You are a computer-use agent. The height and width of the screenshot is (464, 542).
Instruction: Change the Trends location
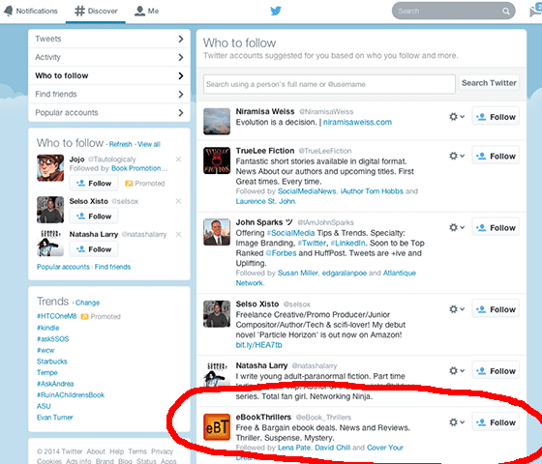(87, 303)
